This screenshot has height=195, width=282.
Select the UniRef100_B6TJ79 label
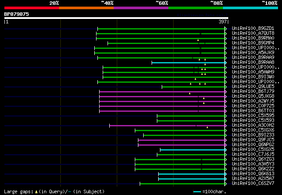pyautogui.click(x=253, y=92)
